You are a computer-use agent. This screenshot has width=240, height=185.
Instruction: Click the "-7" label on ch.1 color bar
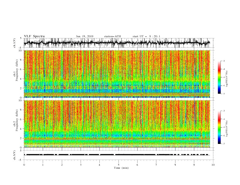(x=223, y=94)
